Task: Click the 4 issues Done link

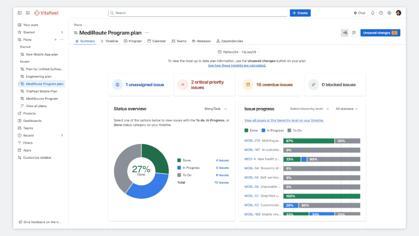Action: point(223,160)
